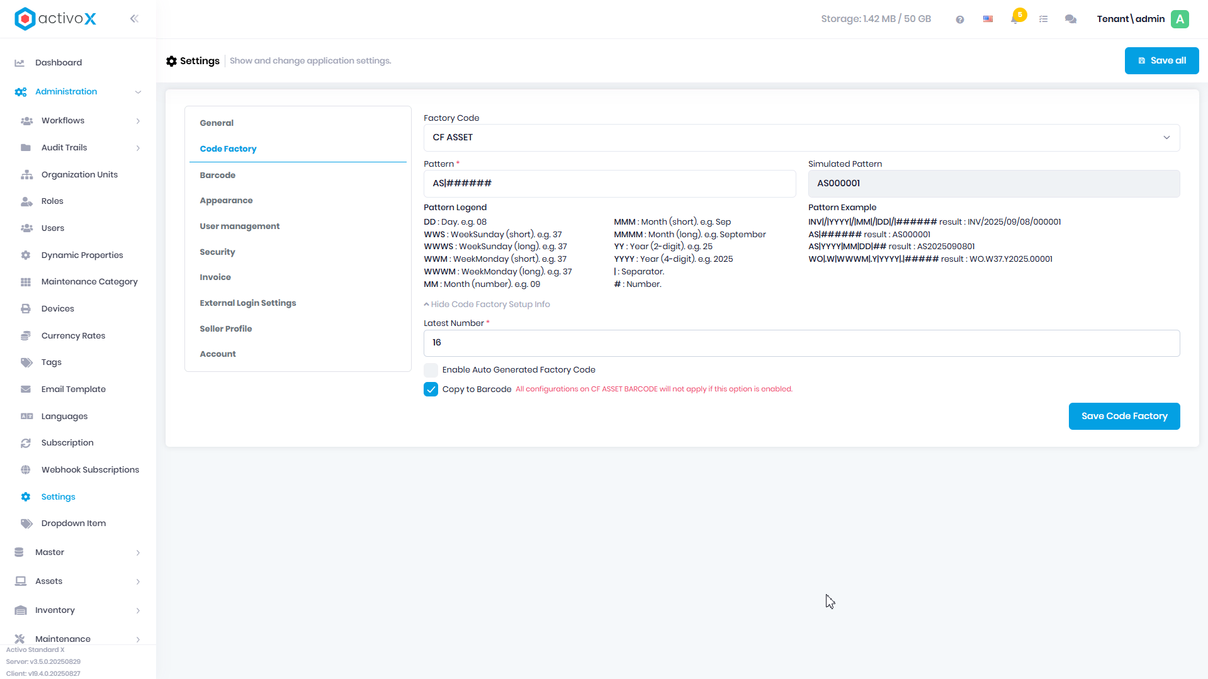Click the Audit Trails folder icon
This screenshot has width=1208, height=679.
pos(26,148)
